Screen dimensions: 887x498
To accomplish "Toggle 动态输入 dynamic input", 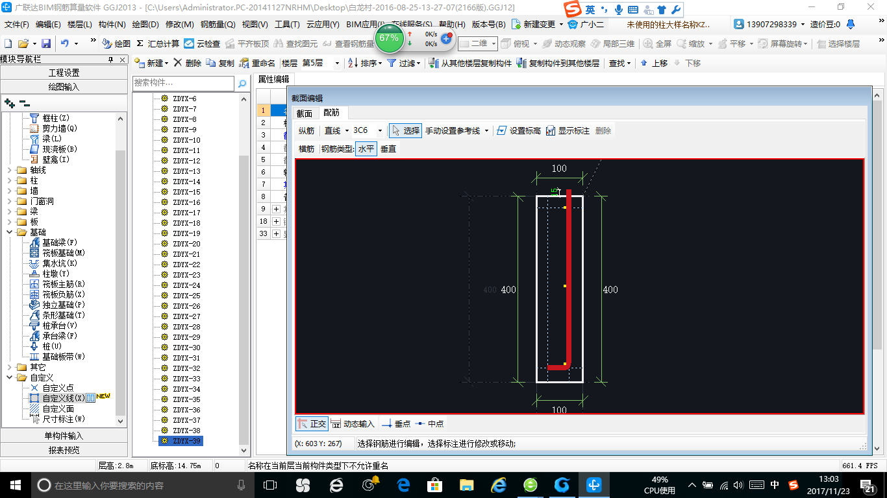I will (x=353, y=423).
